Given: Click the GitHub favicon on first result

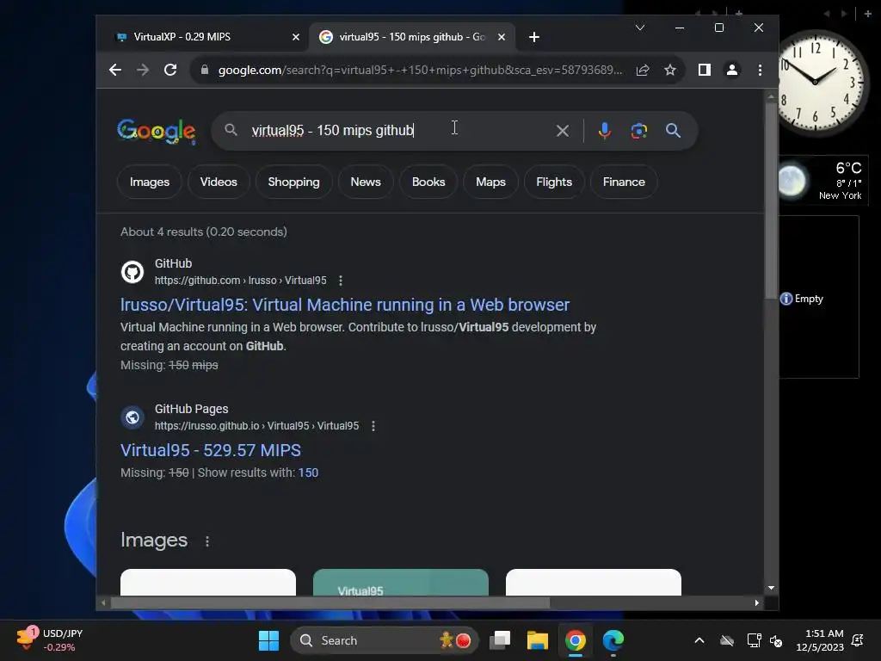Looking at the screenshot, I should [x=132, y=272].
